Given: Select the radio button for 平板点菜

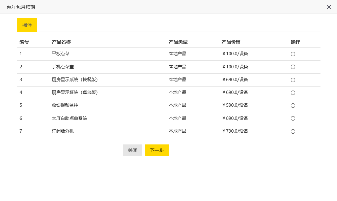Looking at the screenshot, I should pyautogui.click(x=293, y=54).
